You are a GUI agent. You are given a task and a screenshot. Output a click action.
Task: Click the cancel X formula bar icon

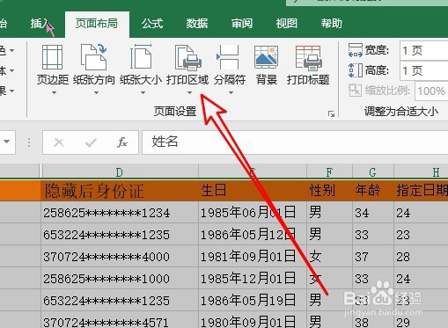click(59, 142)
